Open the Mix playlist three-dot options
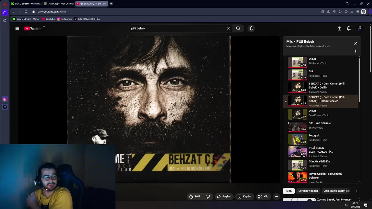Screen dimensions: 372x209 tap(355, 52)
